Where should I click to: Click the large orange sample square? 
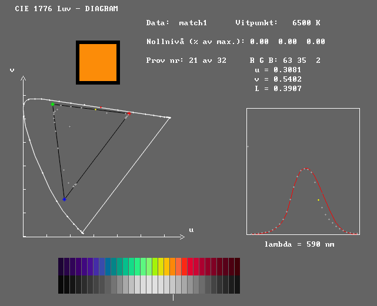click(x=98, y=62)
